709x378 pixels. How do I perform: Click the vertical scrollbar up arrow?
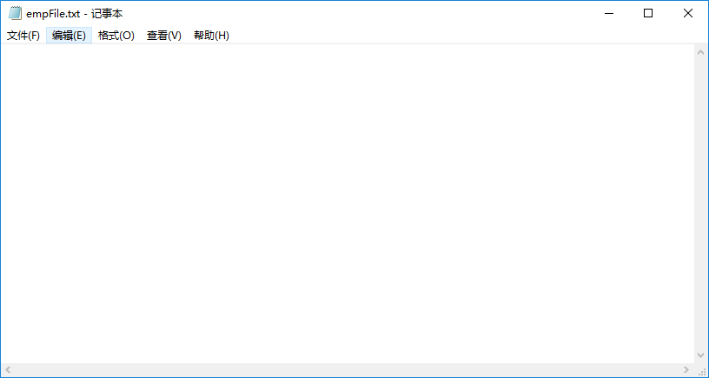coord(700,52)
